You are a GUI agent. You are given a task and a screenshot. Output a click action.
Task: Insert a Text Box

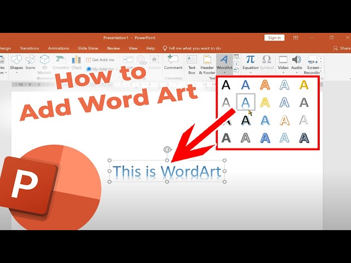[192, 65]
